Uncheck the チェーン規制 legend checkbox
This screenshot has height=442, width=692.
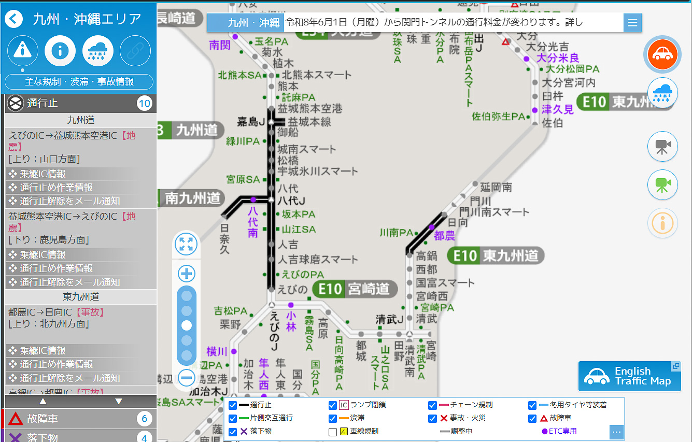[433, 405]
